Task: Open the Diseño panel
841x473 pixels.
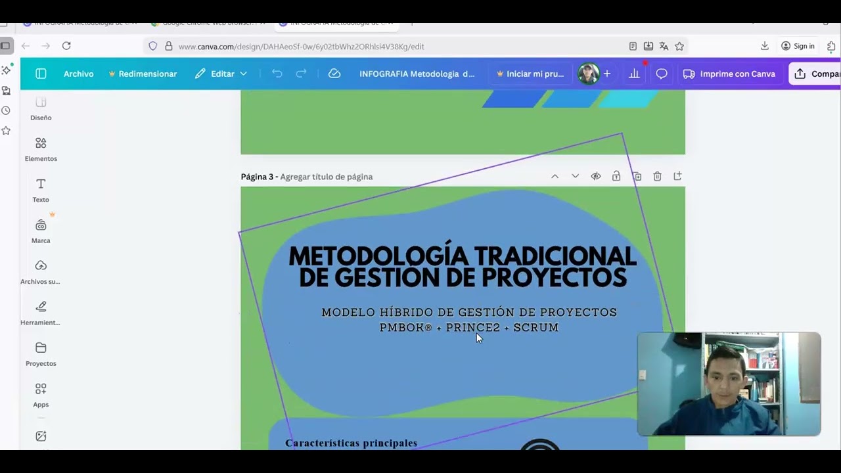Action: click(41, 109)
